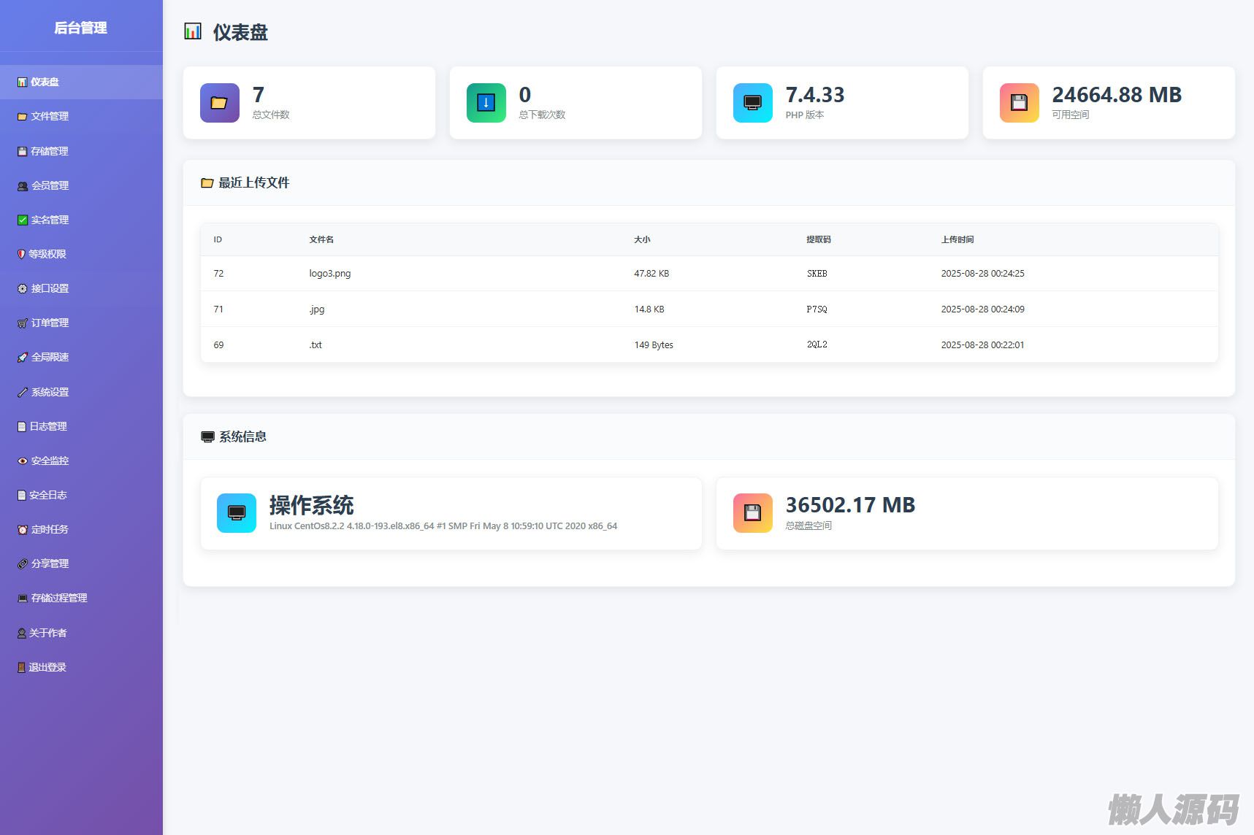Image resolution: width=1254 pixels, height=835 pixels.
Task: Open 安全监控 in the sidebar
Action: point(49,461)
